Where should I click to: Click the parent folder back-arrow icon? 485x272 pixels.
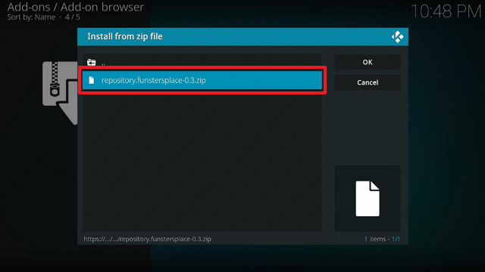click(91, 62)
